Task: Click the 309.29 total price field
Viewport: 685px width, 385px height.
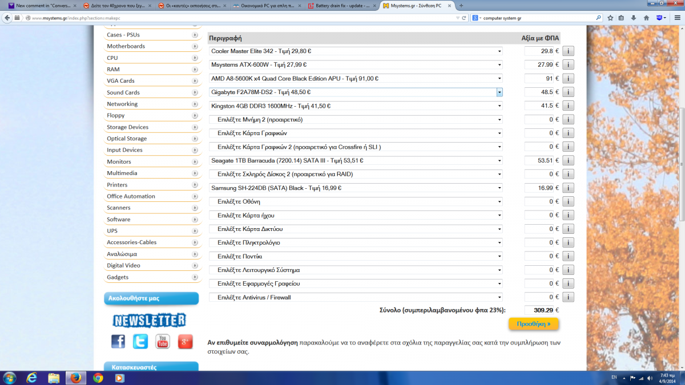Action: (x=539, y=310)
